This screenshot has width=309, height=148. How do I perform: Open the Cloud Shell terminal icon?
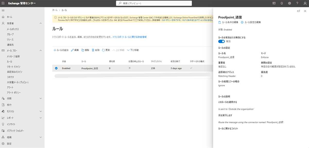click(x=274, y=3)
